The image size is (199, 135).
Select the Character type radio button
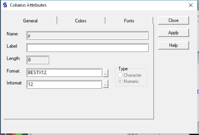[120, 75]
